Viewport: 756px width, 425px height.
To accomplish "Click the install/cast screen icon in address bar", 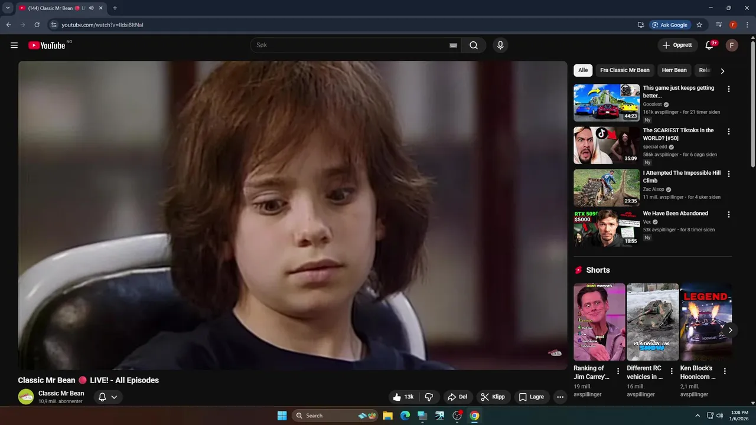I will [x=641, y=25].
